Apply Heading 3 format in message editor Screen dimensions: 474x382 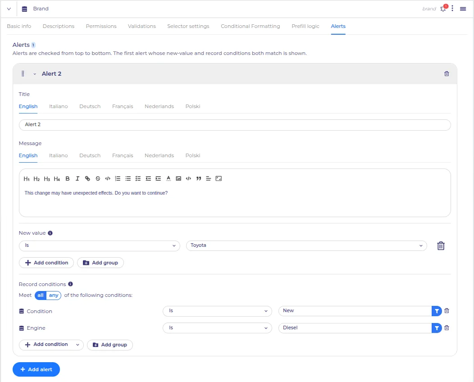tap(46, 178)
